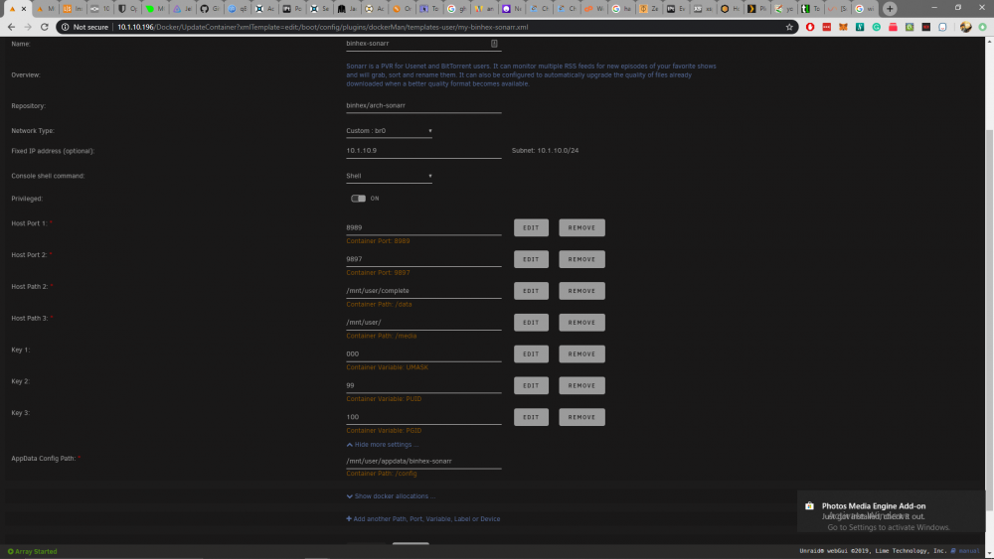Click the Host Path 2 input field
994x559 pixels.
pos(423,291)
